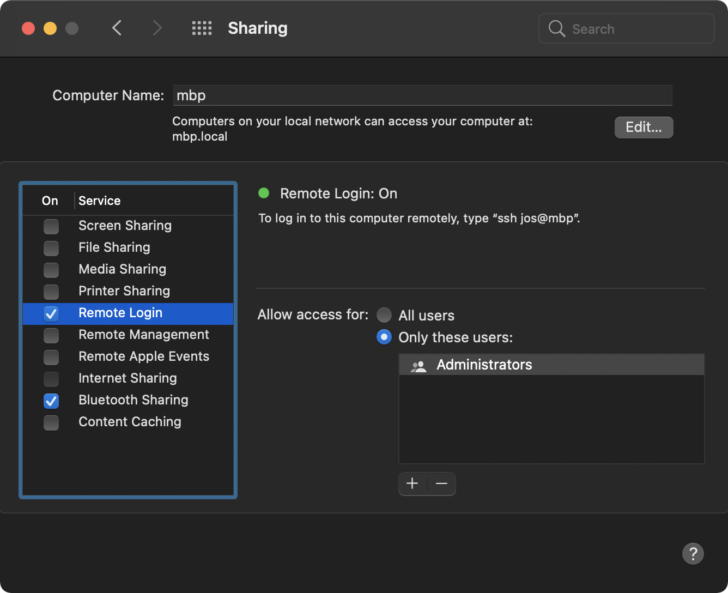Click the Computer Name text field
The height and width of the screenshot is (593, 728).
pyautogui.click(x=422, y=95)
